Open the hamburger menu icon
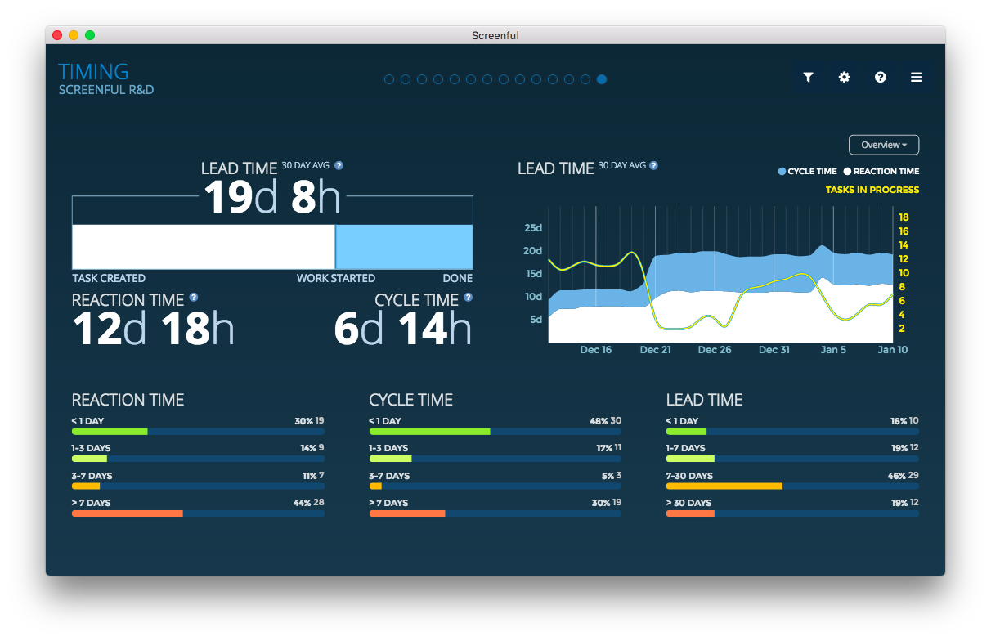This screenshot has height=641, width=991. (917, 77)
